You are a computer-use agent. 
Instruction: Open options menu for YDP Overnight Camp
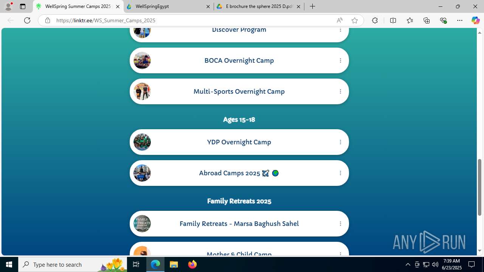340,142
